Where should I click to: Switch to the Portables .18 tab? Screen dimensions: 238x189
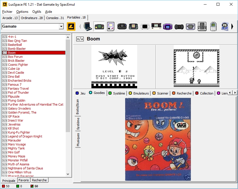pyautogui.click(x=77, y=17)
